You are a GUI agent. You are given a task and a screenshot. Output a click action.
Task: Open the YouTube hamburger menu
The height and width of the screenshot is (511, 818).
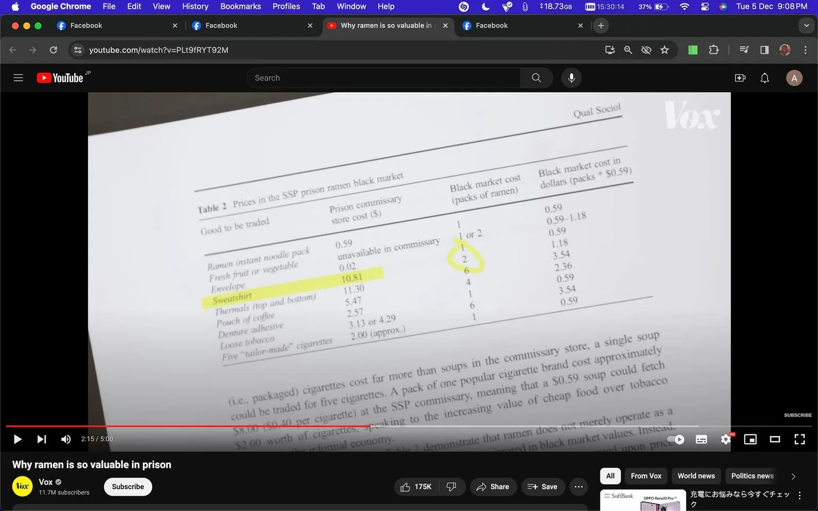click(x=18, y=77)
